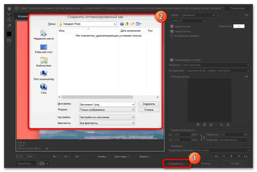Expand the Подложка matte dropdown arrow
The height and width of the screenshot is (172, 257).
tap(246, 26)
